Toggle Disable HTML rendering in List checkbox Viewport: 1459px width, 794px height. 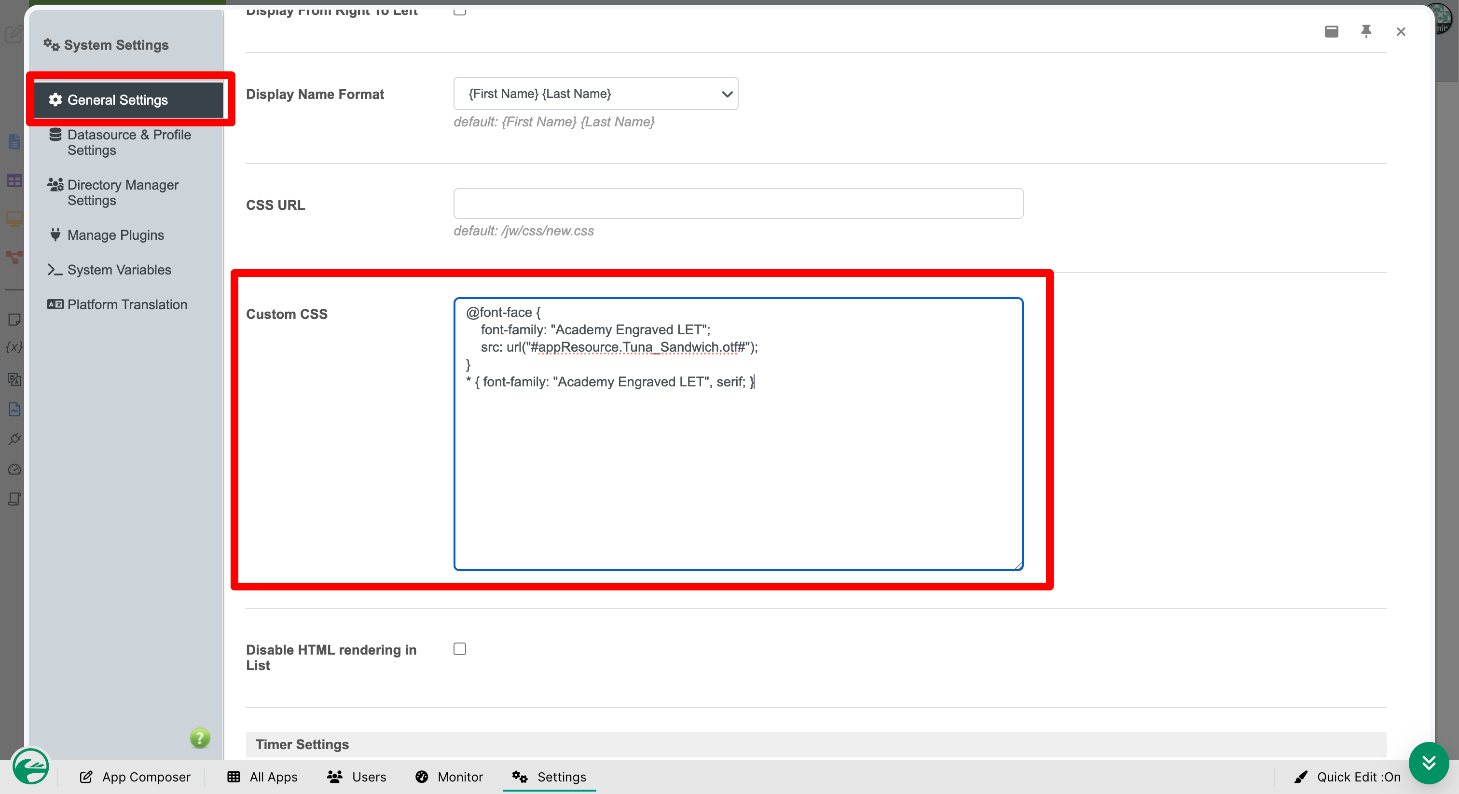click(x=459, y=649)
